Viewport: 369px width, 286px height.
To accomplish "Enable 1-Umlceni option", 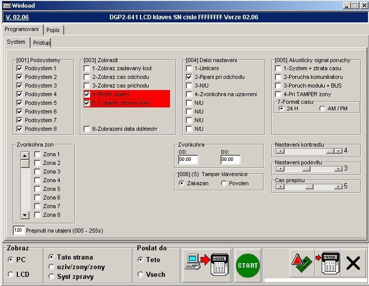I will click(x=189, y=68).
